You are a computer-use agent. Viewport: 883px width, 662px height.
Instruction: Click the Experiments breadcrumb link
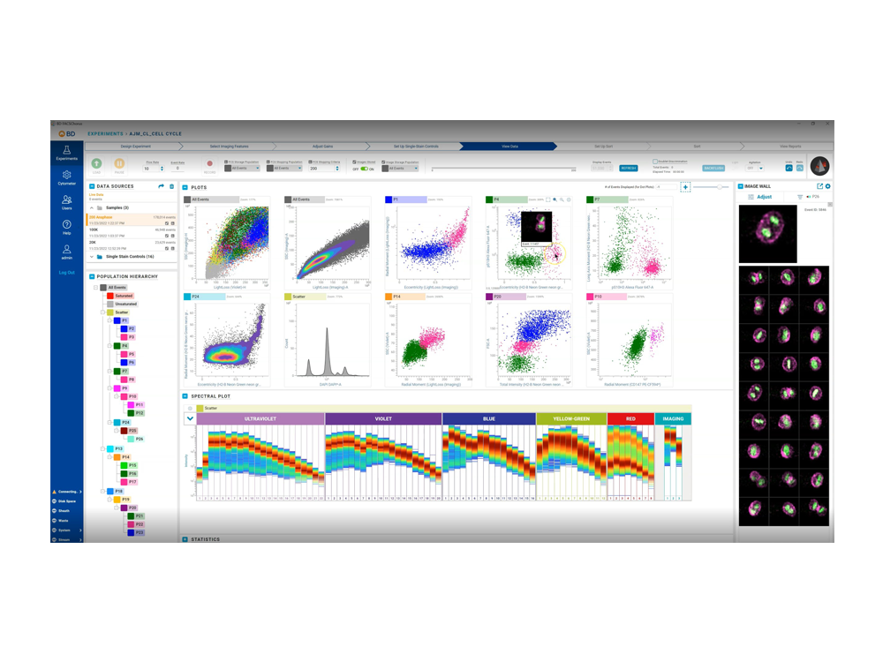[x=105, y=134]
